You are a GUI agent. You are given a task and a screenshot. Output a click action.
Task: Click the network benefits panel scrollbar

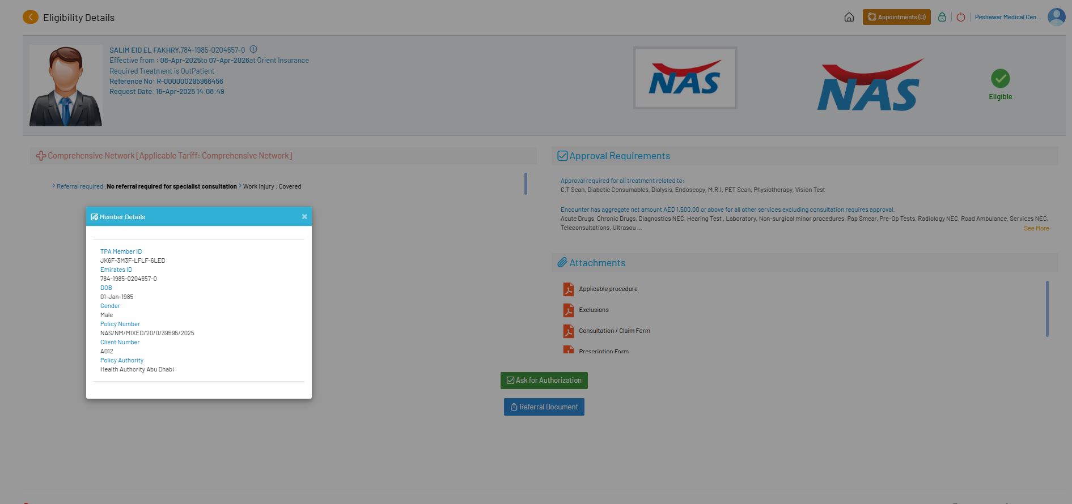coord(526,183)
